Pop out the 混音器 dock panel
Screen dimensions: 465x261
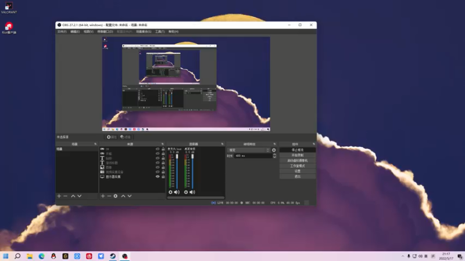tap(223, 144)
